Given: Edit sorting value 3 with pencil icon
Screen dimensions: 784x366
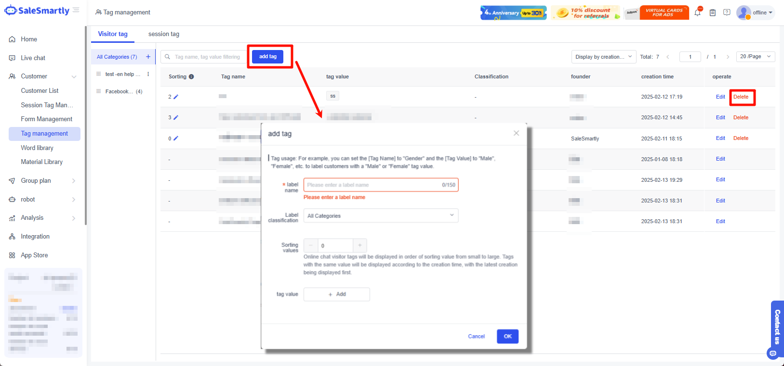Looking at the screenshot, I should (176, 117).
